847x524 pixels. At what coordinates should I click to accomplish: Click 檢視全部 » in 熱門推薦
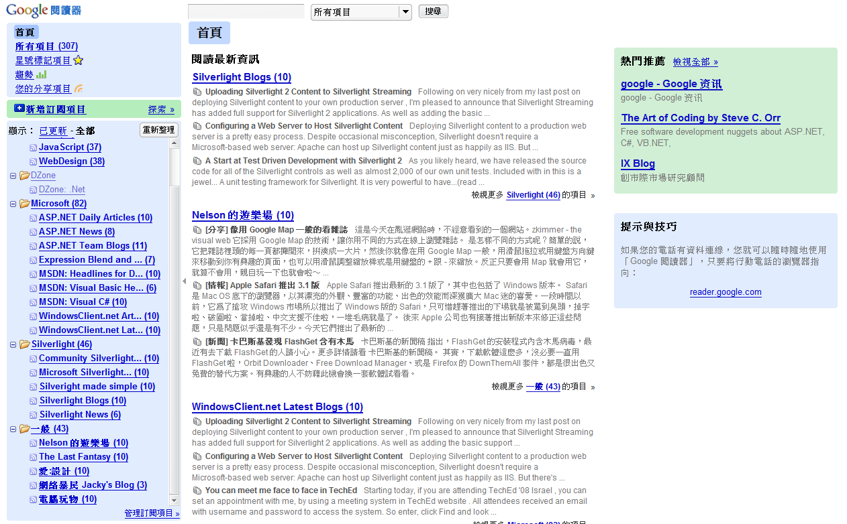pos(695,62)
